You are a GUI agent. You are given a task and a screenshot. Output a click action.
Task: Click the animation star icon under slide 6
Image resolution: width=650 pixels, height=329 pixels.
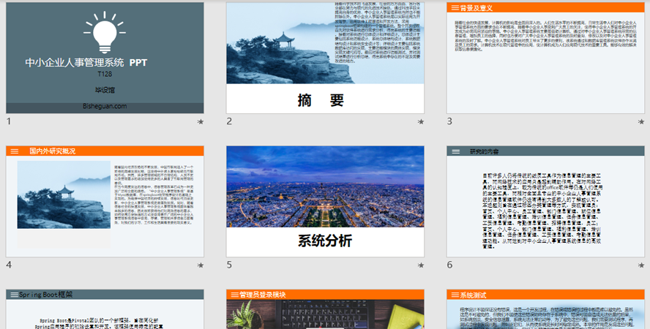click(x=641, y=265)
